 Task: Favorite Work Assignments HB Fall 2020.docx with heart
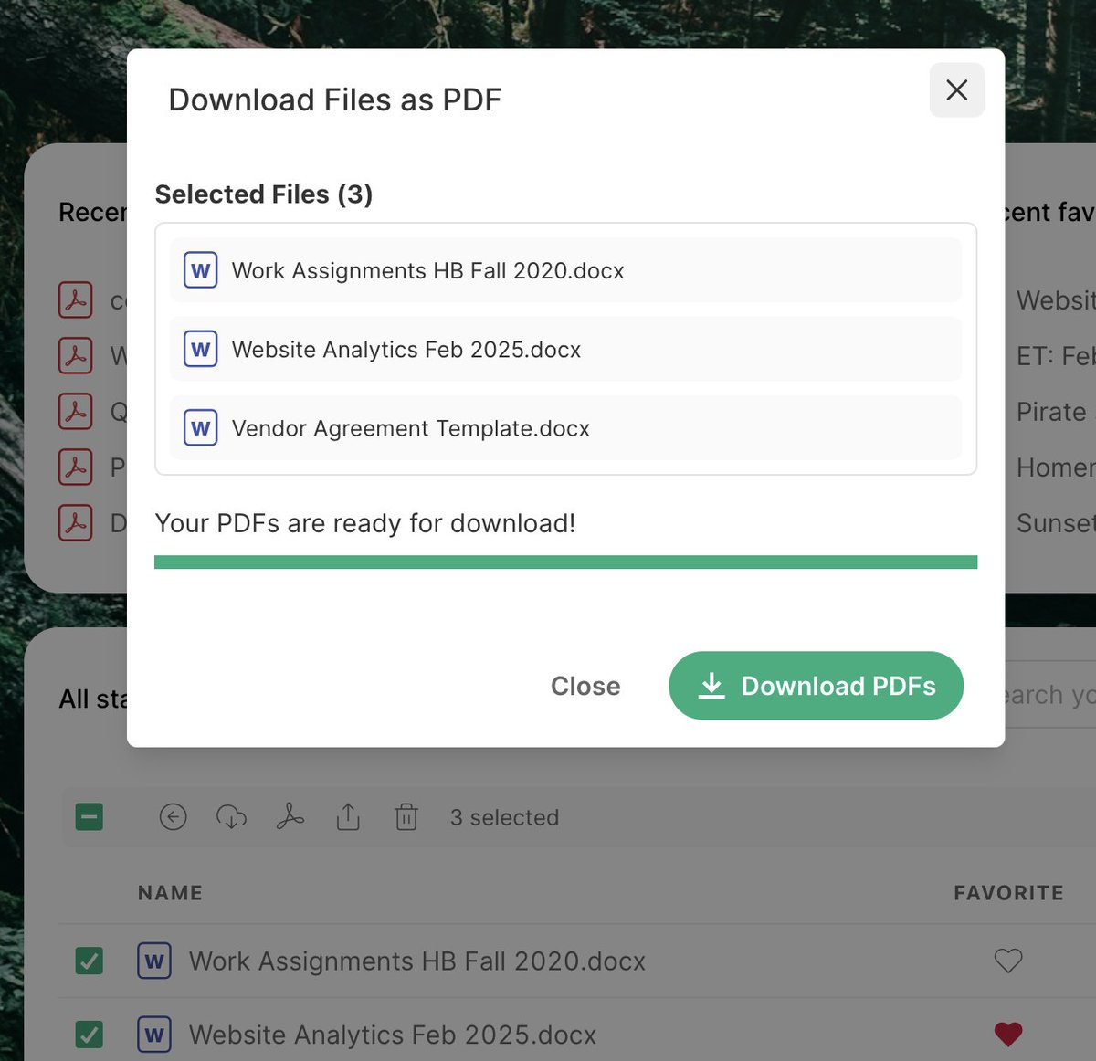(x=1008, y=961)
